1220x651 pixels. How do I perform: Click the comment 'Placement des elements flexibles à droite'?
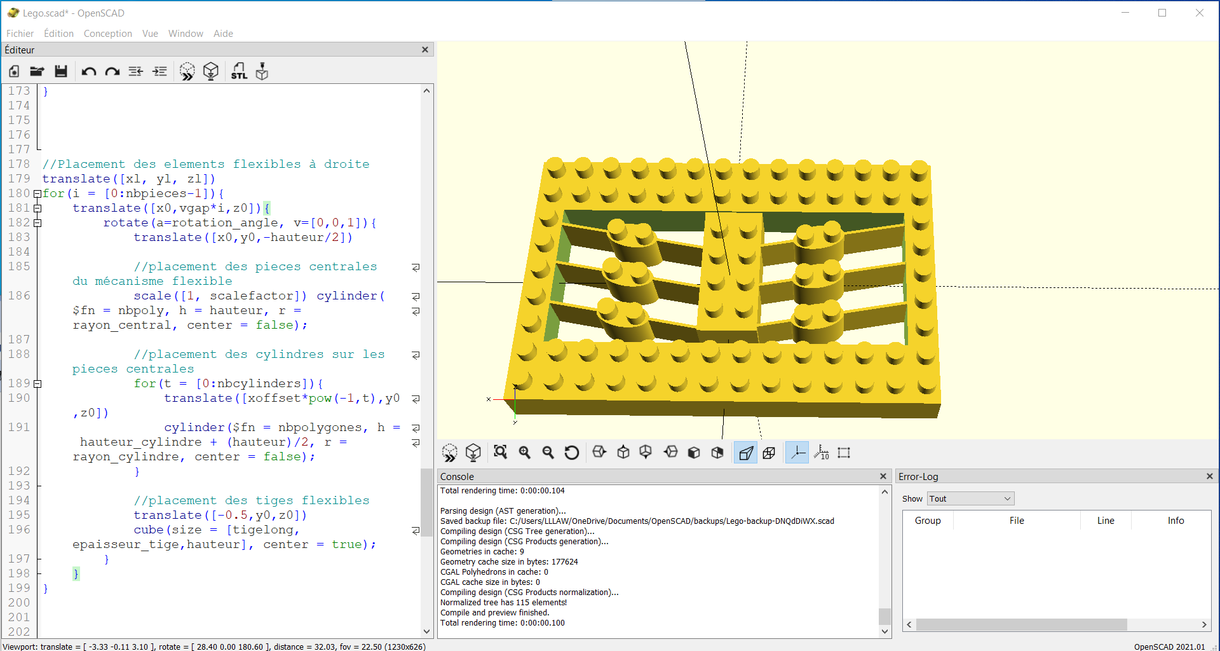pos(206,164)
